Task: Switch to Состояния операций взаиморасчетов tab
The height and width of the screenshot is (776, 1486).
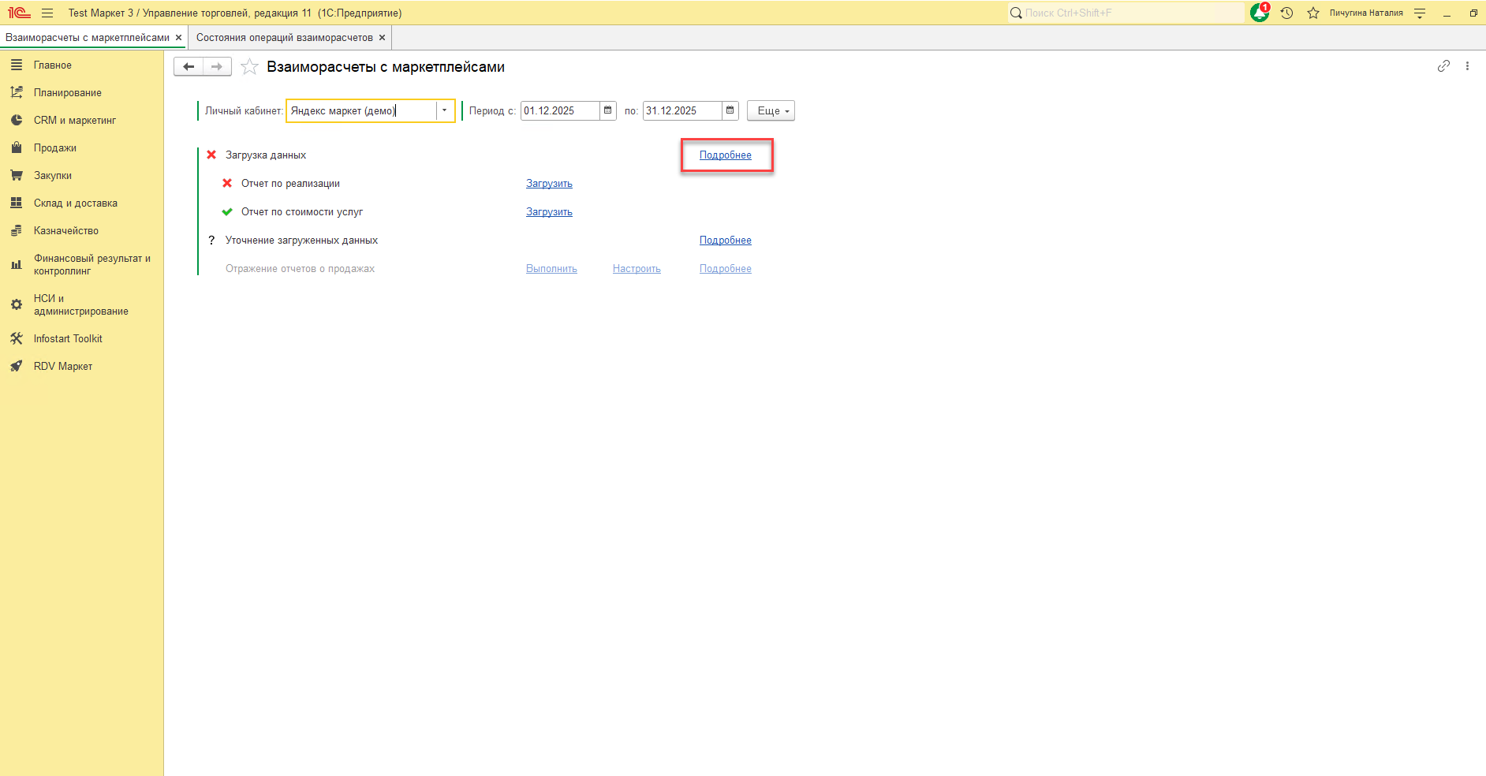Action: [284, 38]
